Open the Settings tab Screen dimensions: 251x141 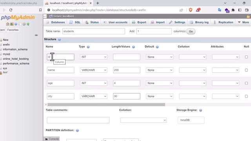177,22
